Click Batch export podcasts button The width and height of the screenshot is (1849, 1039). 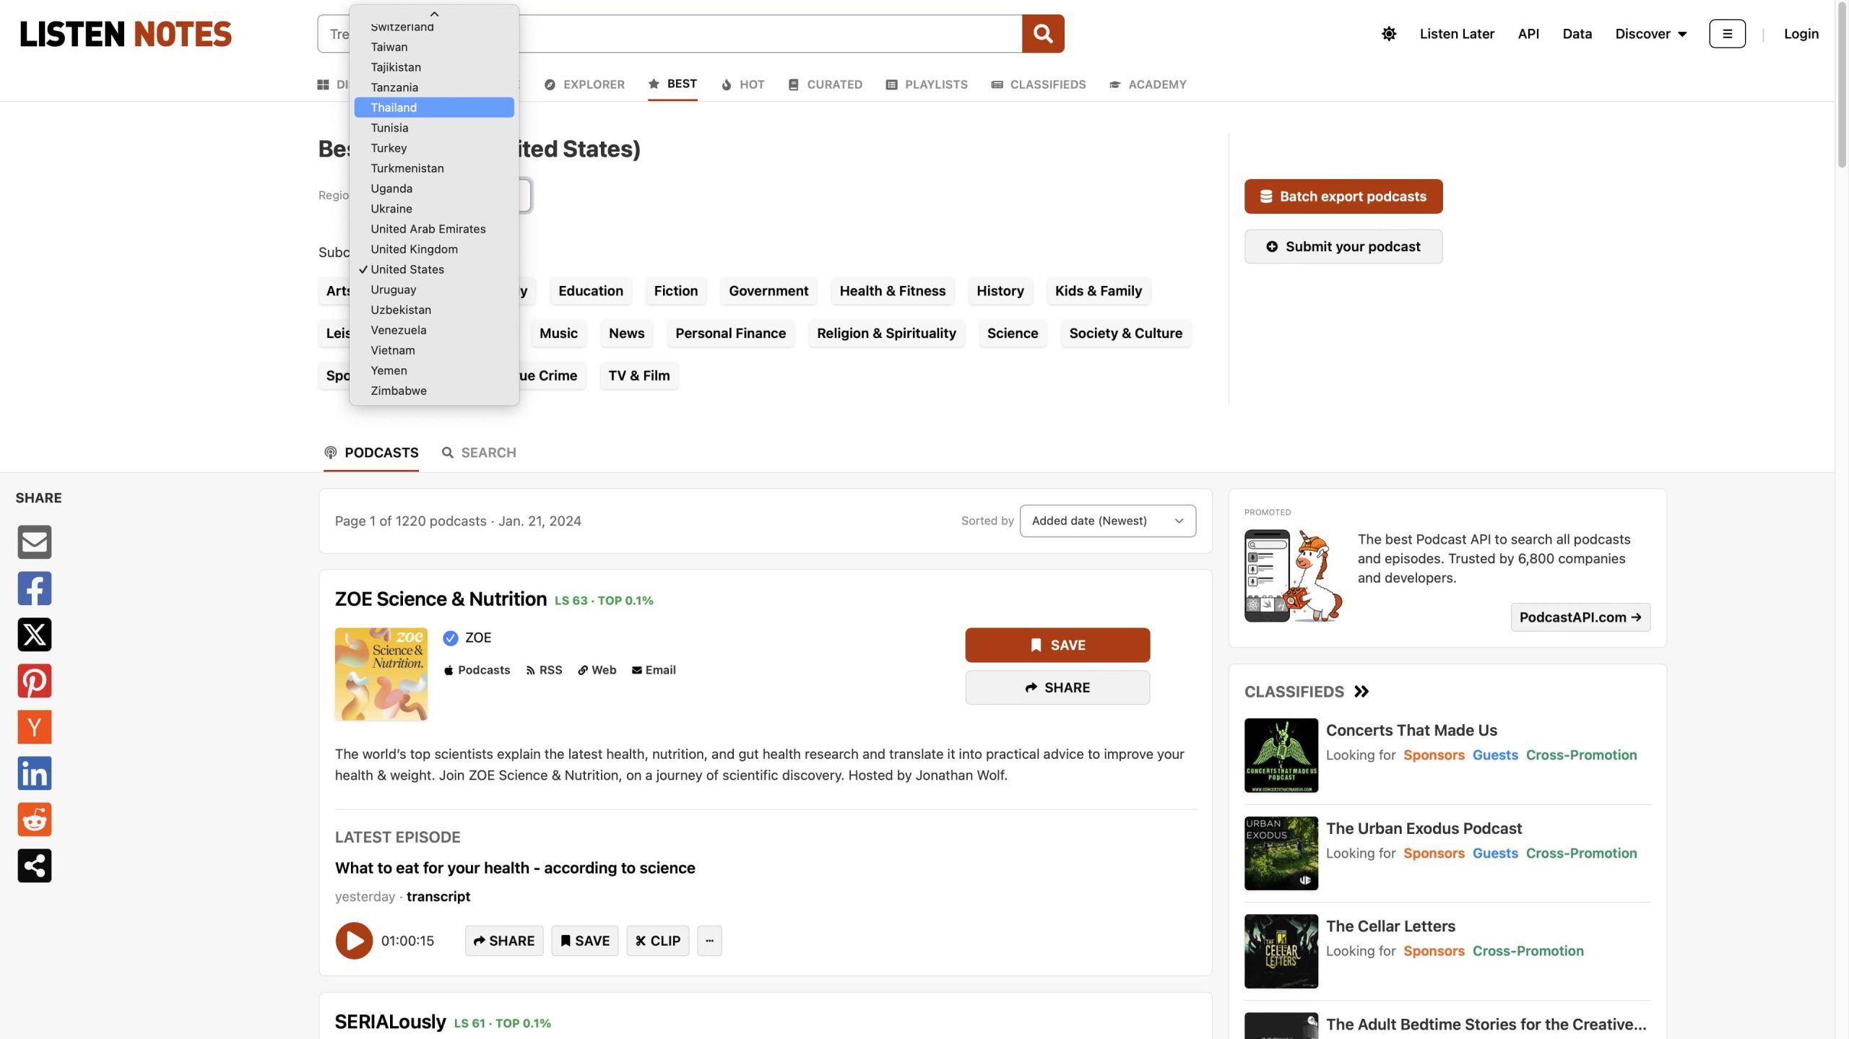point(1343,196)
